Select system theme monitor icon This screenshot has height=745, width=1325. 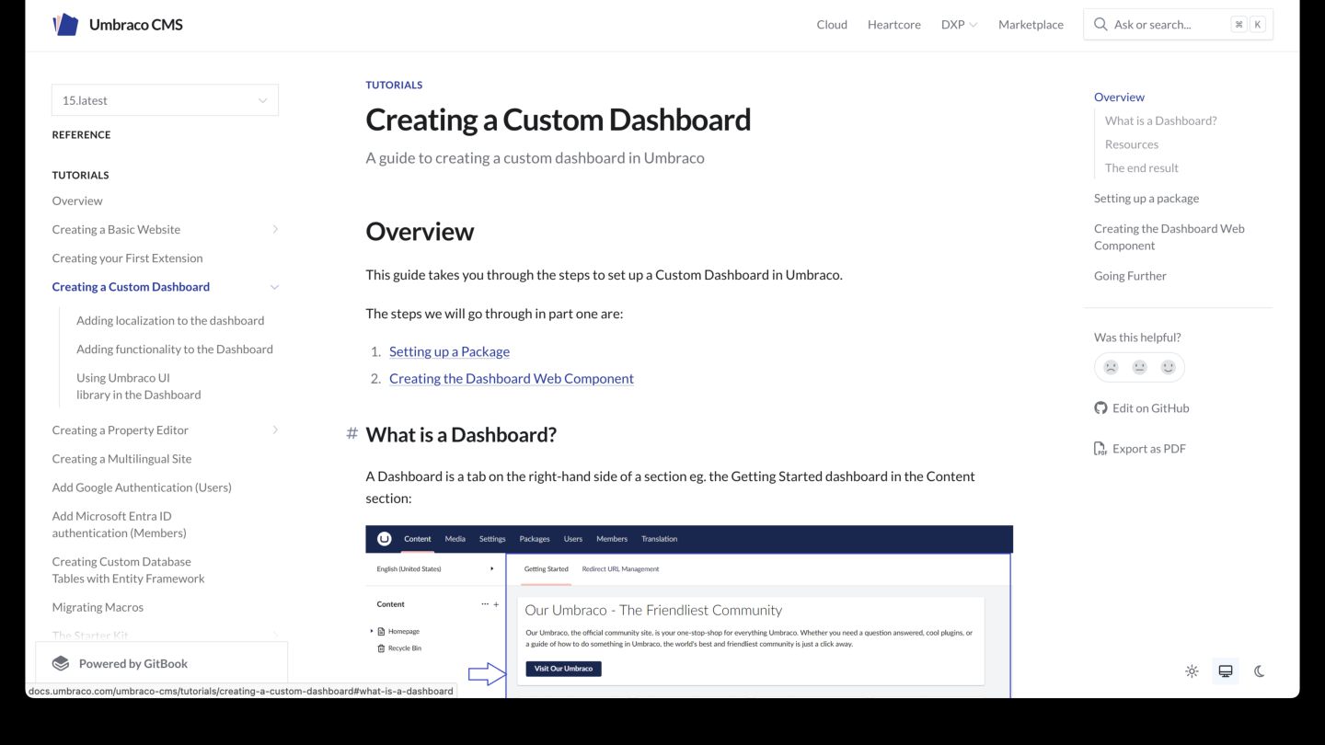[x=1226, y=671]
